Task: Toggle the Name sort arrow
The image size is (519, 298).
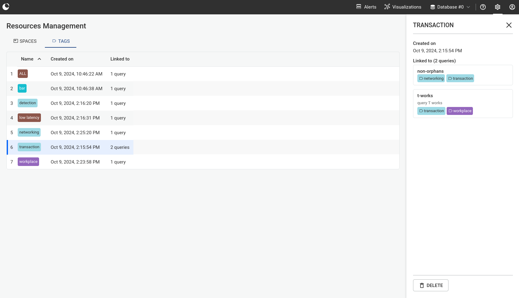Action: 39,59
